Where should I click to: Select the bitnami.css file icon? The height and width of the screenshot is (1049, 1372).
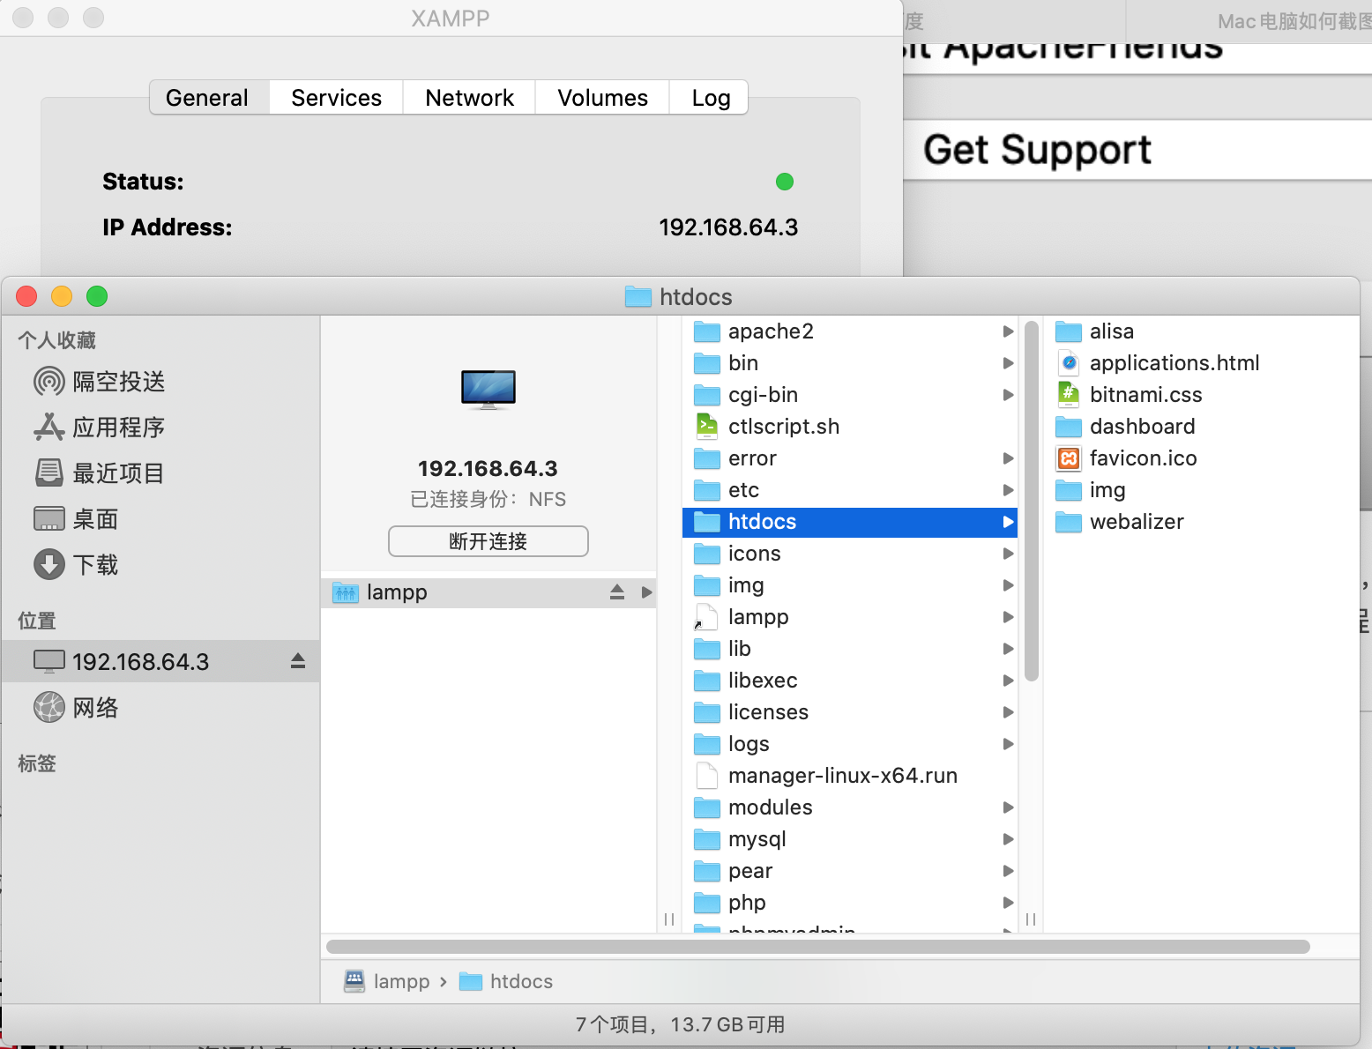[1069, 395]
